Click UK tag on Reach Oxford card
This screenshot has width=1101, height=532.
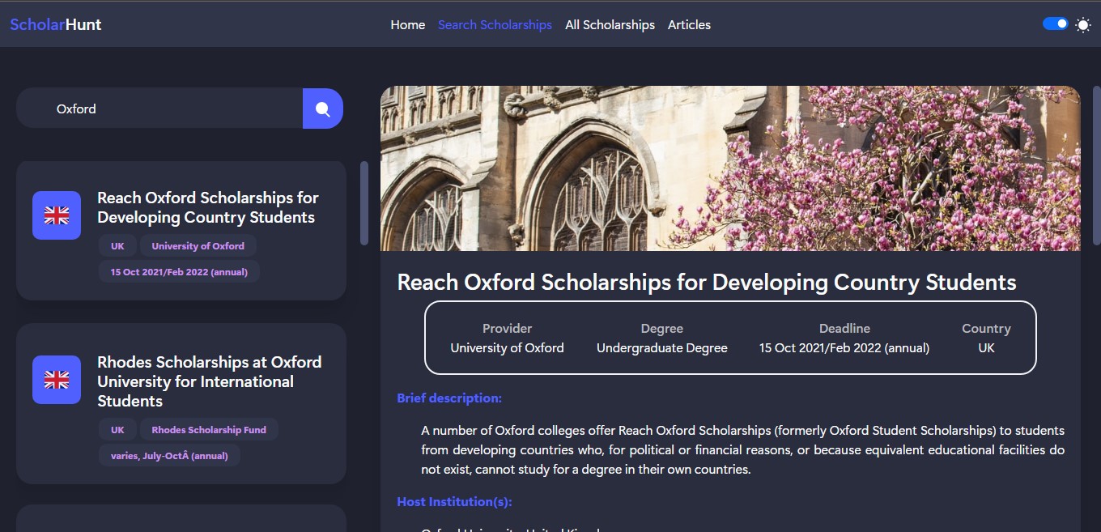(117, 246)
